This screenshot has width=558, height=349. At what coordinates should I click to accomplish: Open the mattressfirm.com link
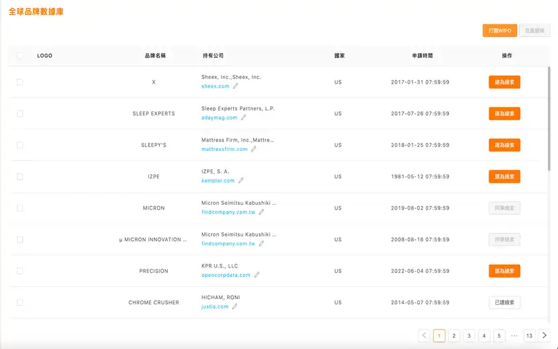pos(224,149)
